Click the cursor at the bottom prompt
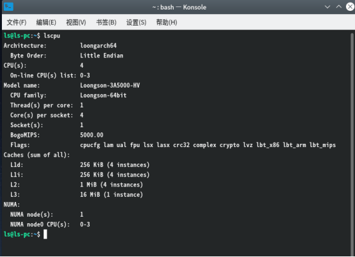This screenshot has width=355, height=257. point(45,234)
